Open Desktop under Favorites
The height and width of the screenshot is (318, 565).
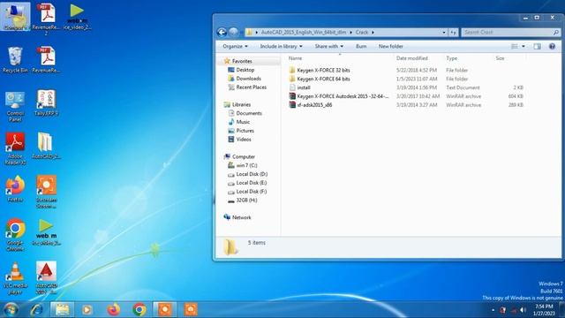coord(245,70)
